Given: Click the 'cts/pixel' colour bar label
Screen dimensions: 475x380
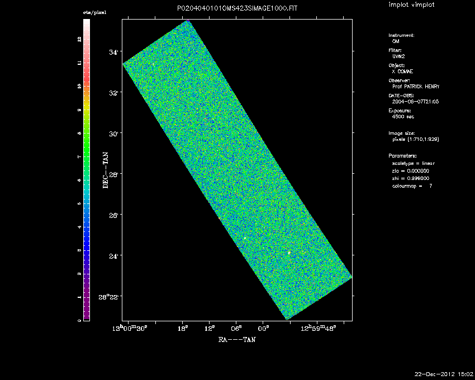Looking at the screenshot, I should coord(95,13).
